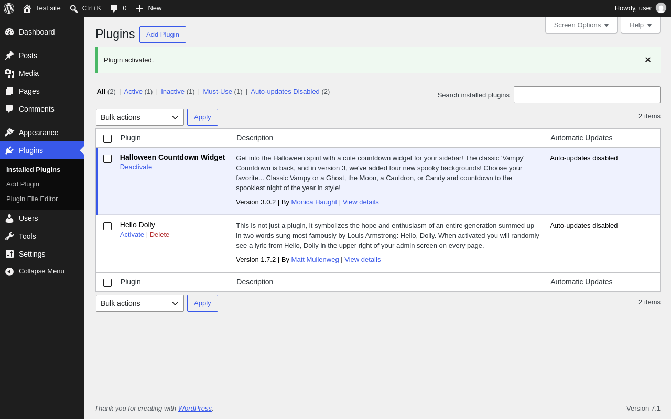The height and width of the screenshot is (419, 671).
Task: Click the top 2 items count
Action: pyautogui.click(x=650, y=116)
